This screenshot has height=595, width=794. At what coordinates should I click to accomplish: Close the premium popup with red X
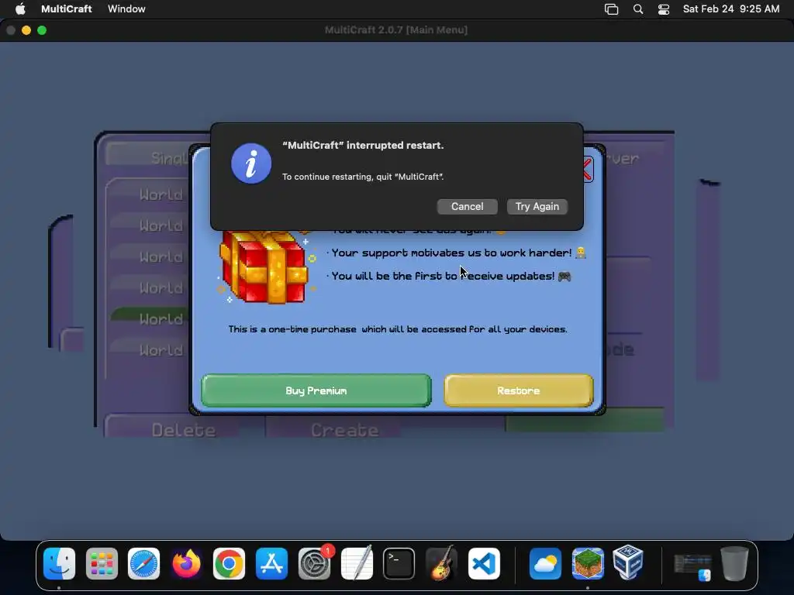(587, 170)
